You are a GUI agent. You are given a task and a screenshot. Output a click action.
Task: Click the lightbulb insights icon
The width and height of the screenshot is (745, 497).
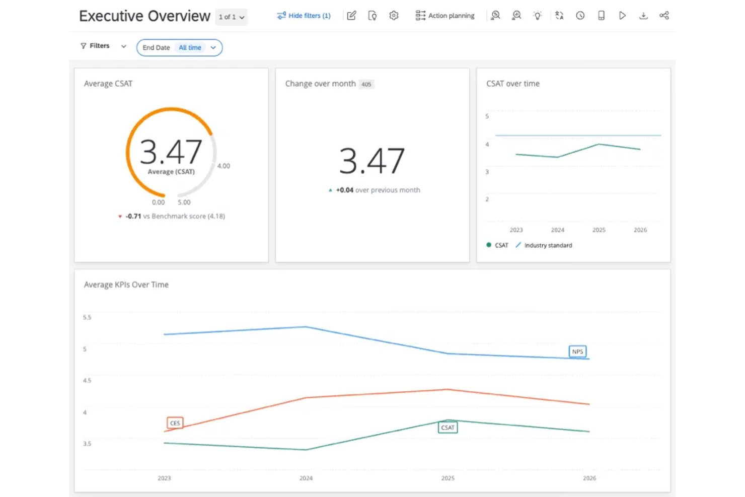pos(538,16)
